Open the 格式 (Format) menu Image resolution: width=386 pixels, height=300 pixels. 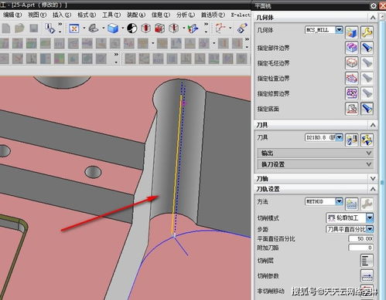[x=87, y=15]
